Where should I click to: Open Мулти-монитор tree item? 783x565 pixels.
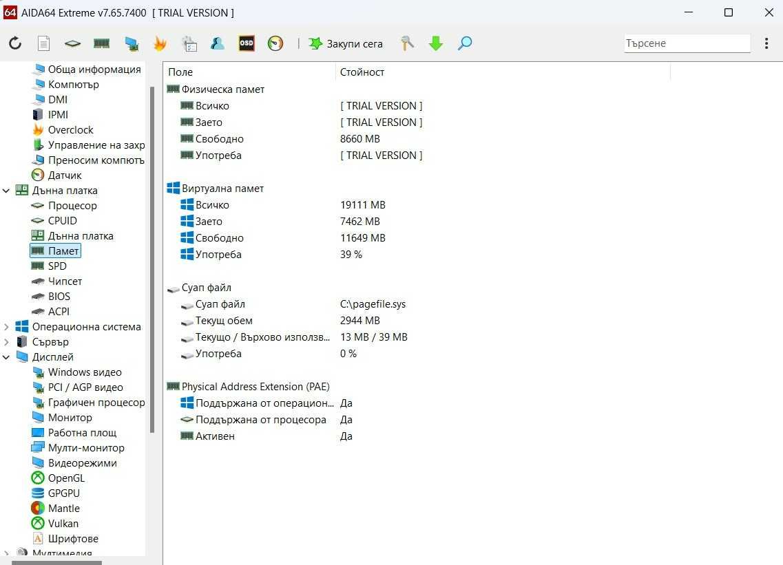click(78, 448)
